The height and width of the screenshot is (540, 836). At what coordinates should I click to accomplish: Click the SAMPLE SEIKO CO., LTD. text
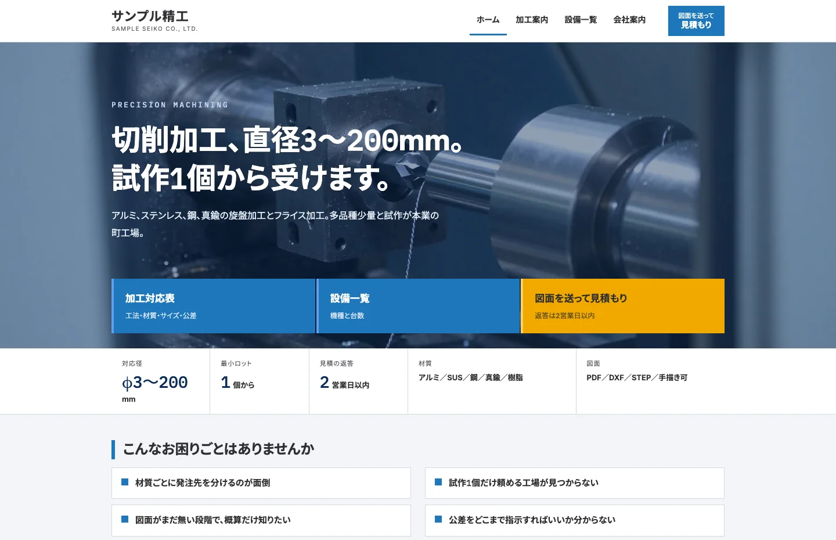pos(154,28)
